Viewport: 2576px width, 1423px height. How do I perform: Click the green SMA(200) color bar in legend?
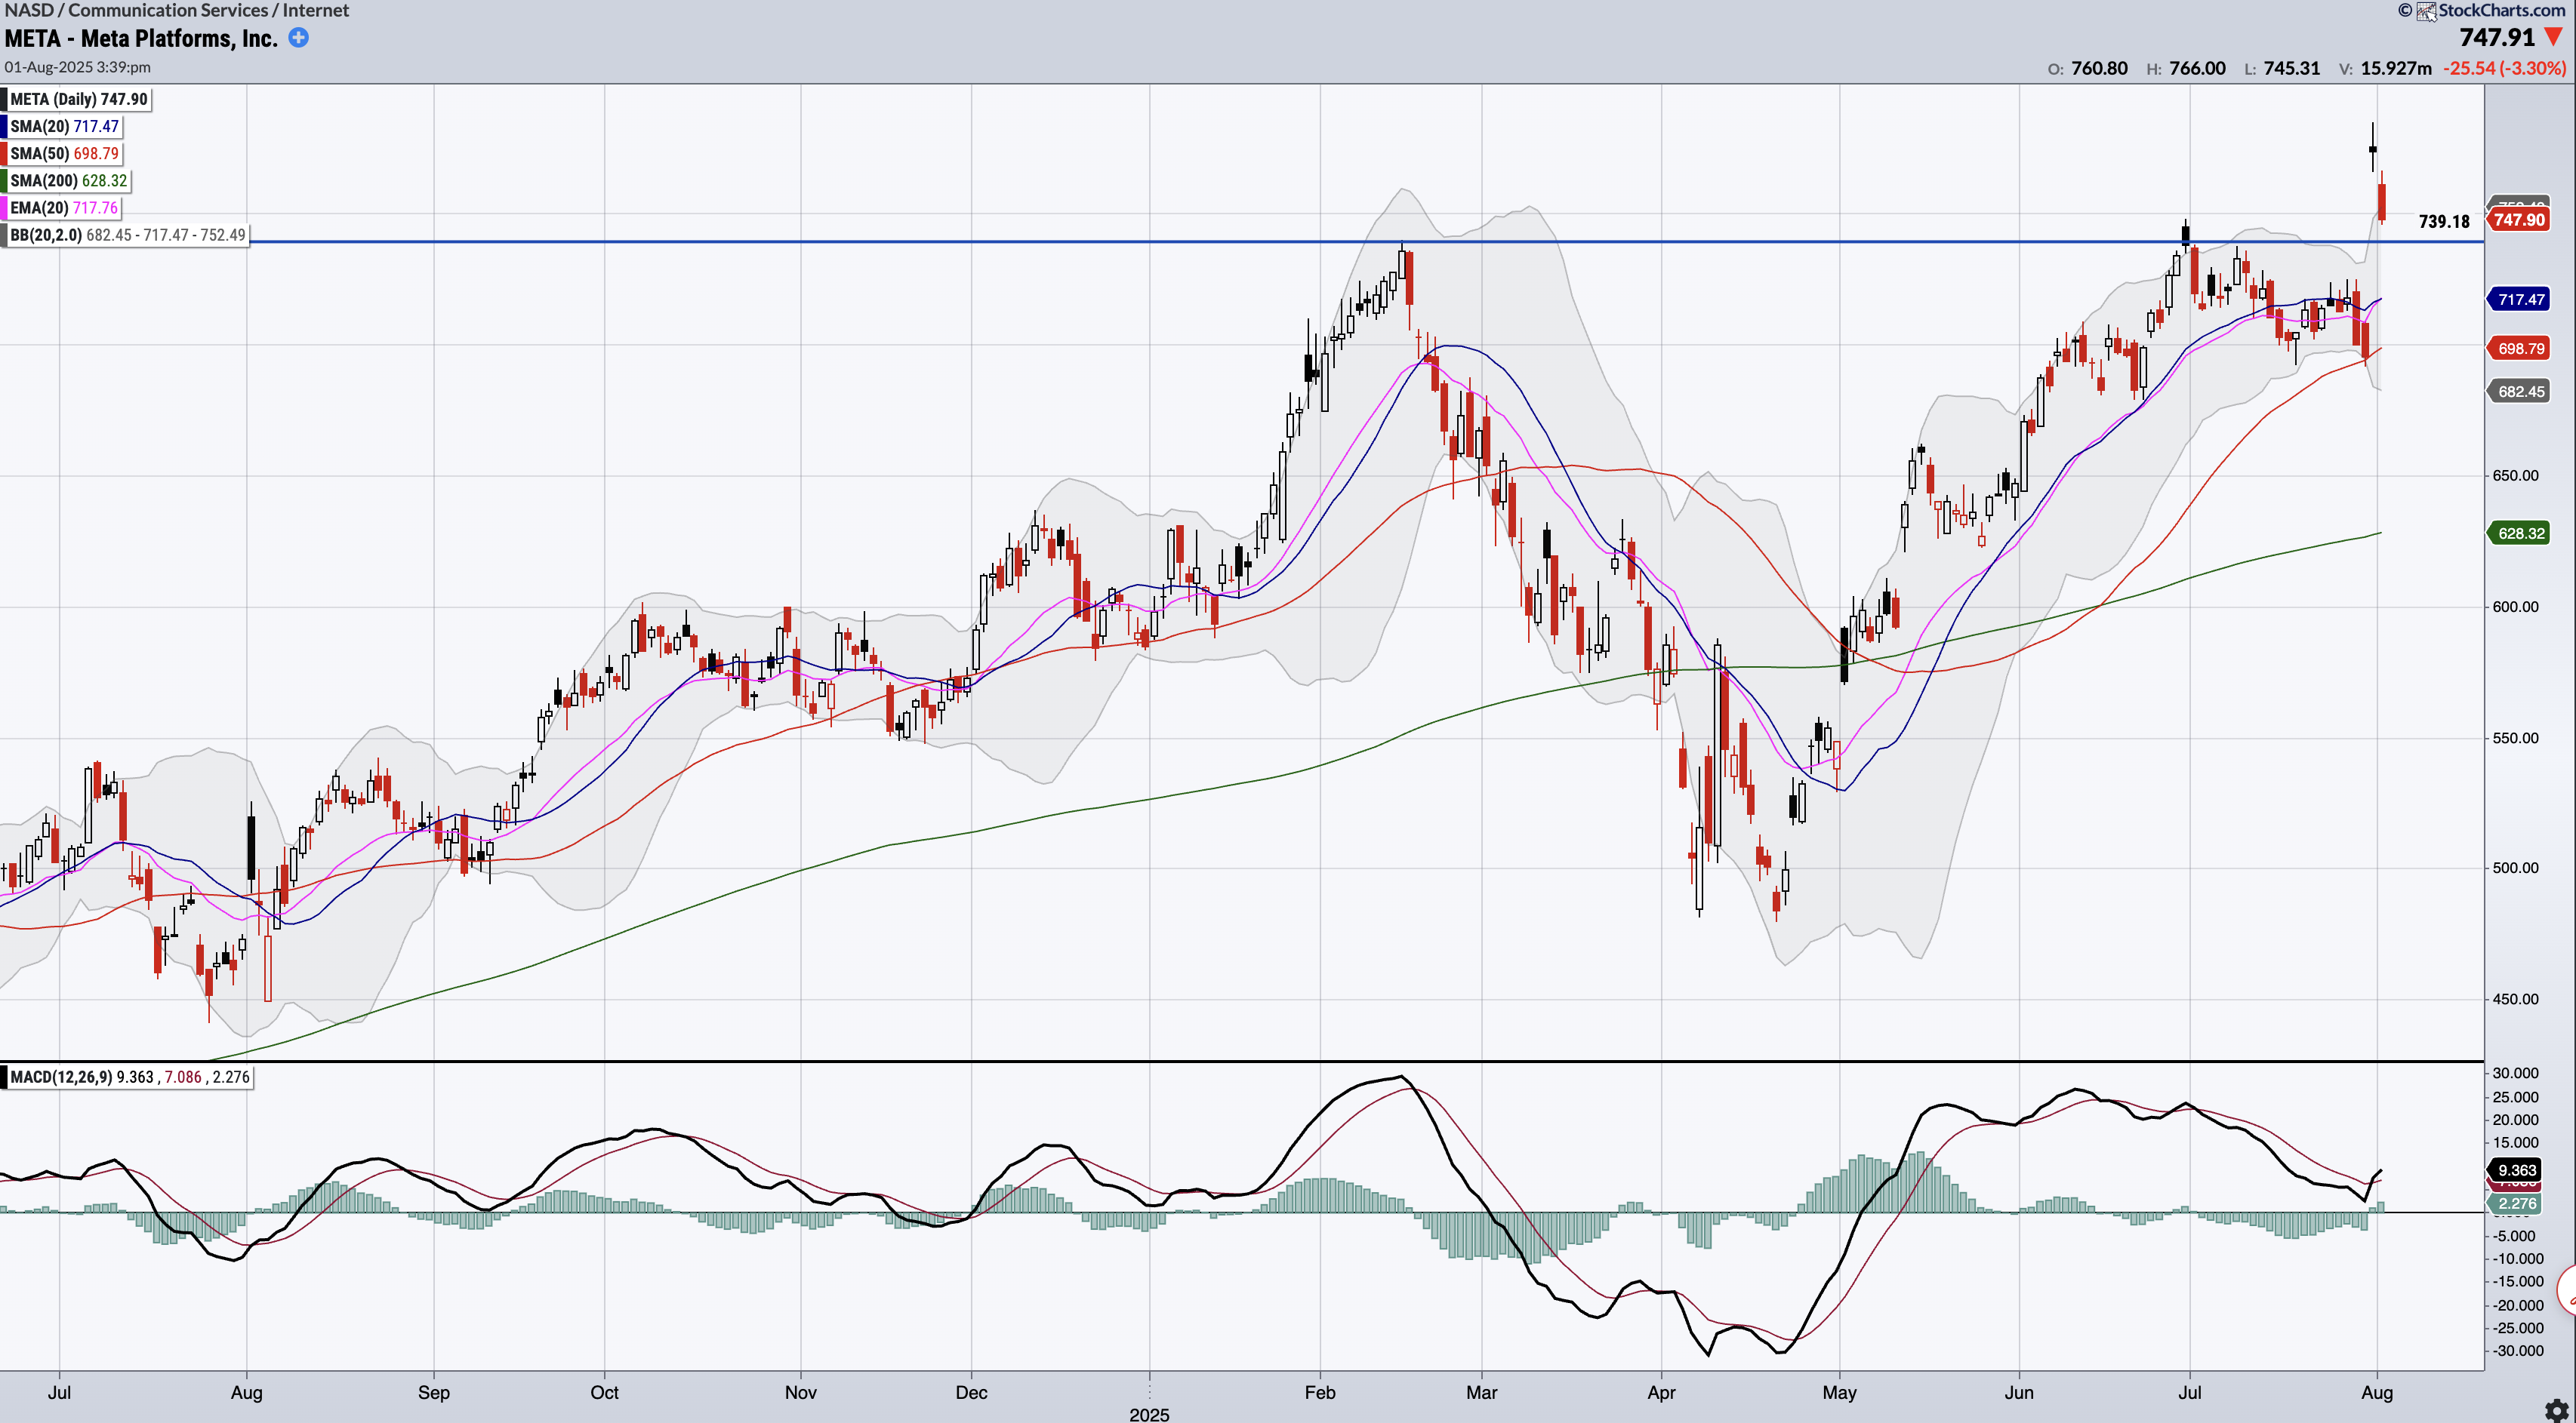click(x=4, y=181)
